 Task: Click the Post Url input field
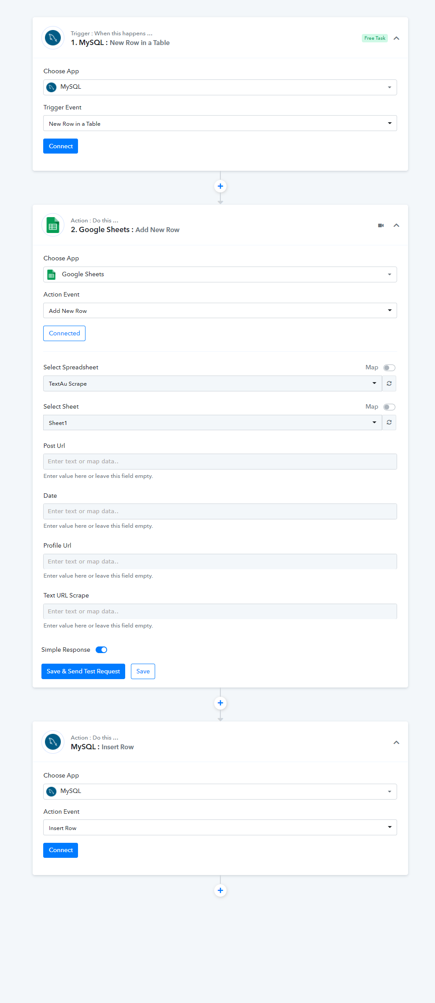pos(220,462)
